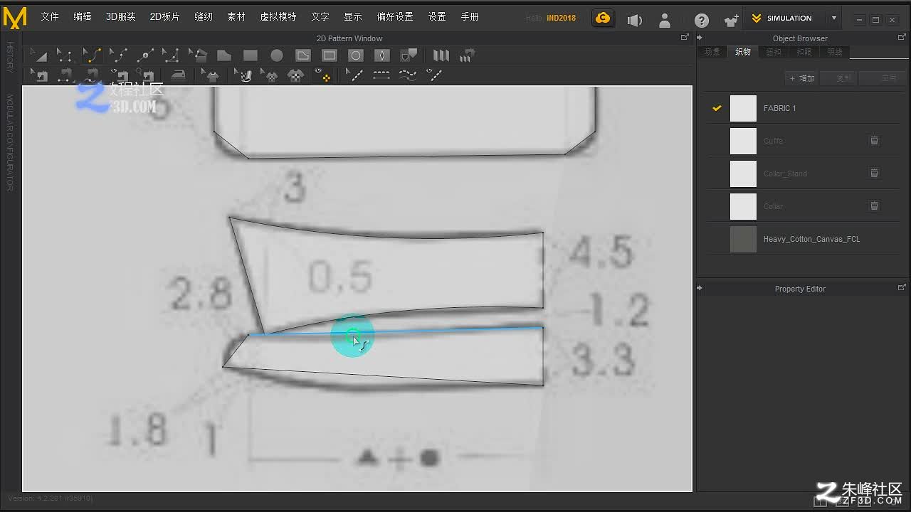The width and height of the screenshot is (911, 512).
Task: Select the Polygon pattern tool
Action: [223, 55]
